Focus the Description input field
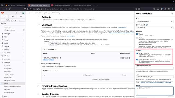 point(154,68)
